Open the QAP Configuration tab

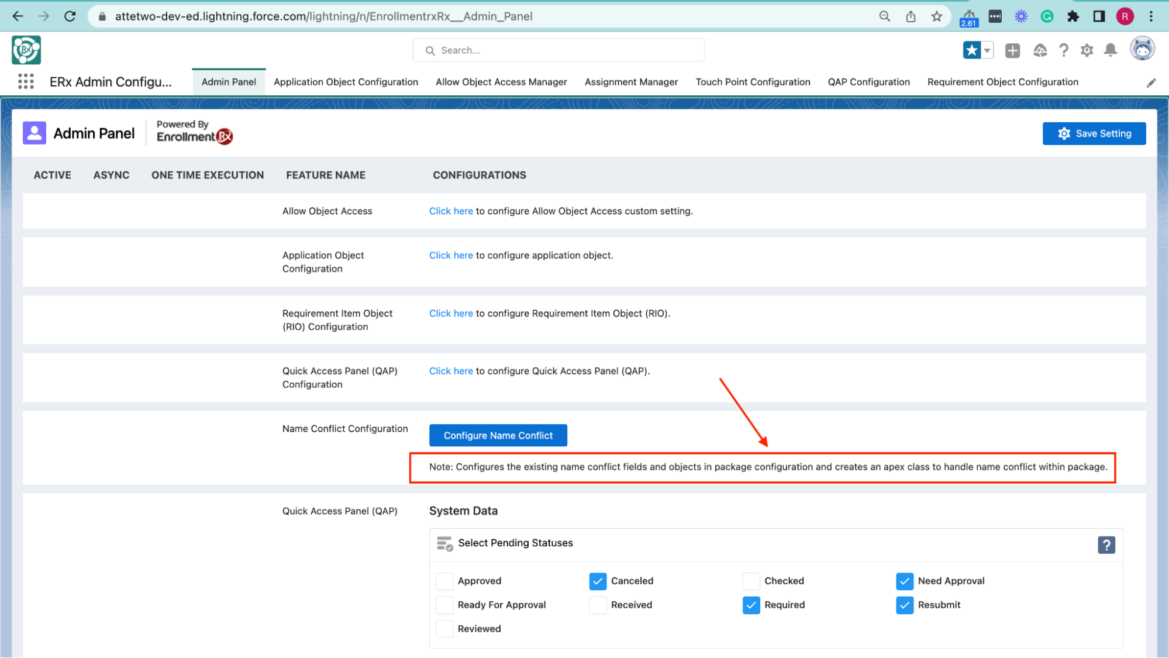pyautogui.click(x=868, y=82)
